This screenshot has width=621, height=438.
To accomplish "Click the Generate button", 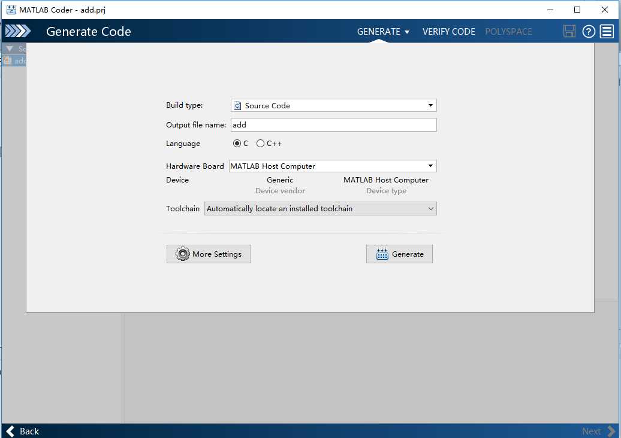I will [399, 254].
